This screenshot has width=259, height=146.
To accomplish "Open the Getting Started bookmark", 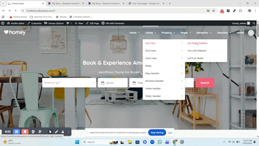I will click(18, 17).
